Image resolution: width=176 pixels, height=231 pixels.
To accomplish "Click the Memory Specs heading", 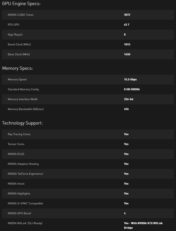I will (17, 68).
